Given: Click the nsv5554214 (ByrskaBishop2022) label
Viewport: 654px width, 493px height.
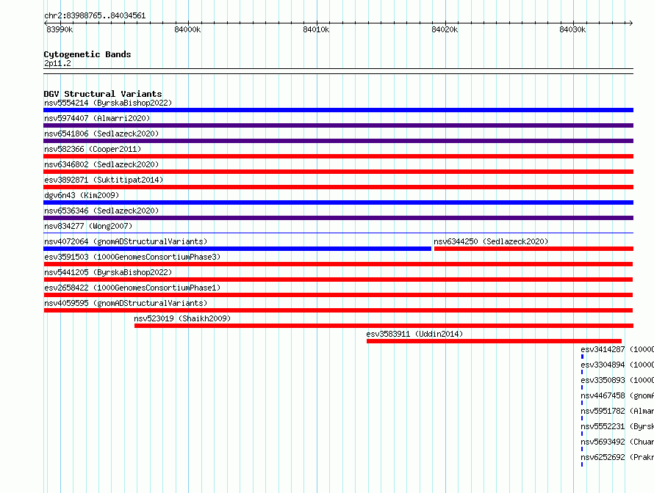Looking at the screenshot, I should (108, 103).
